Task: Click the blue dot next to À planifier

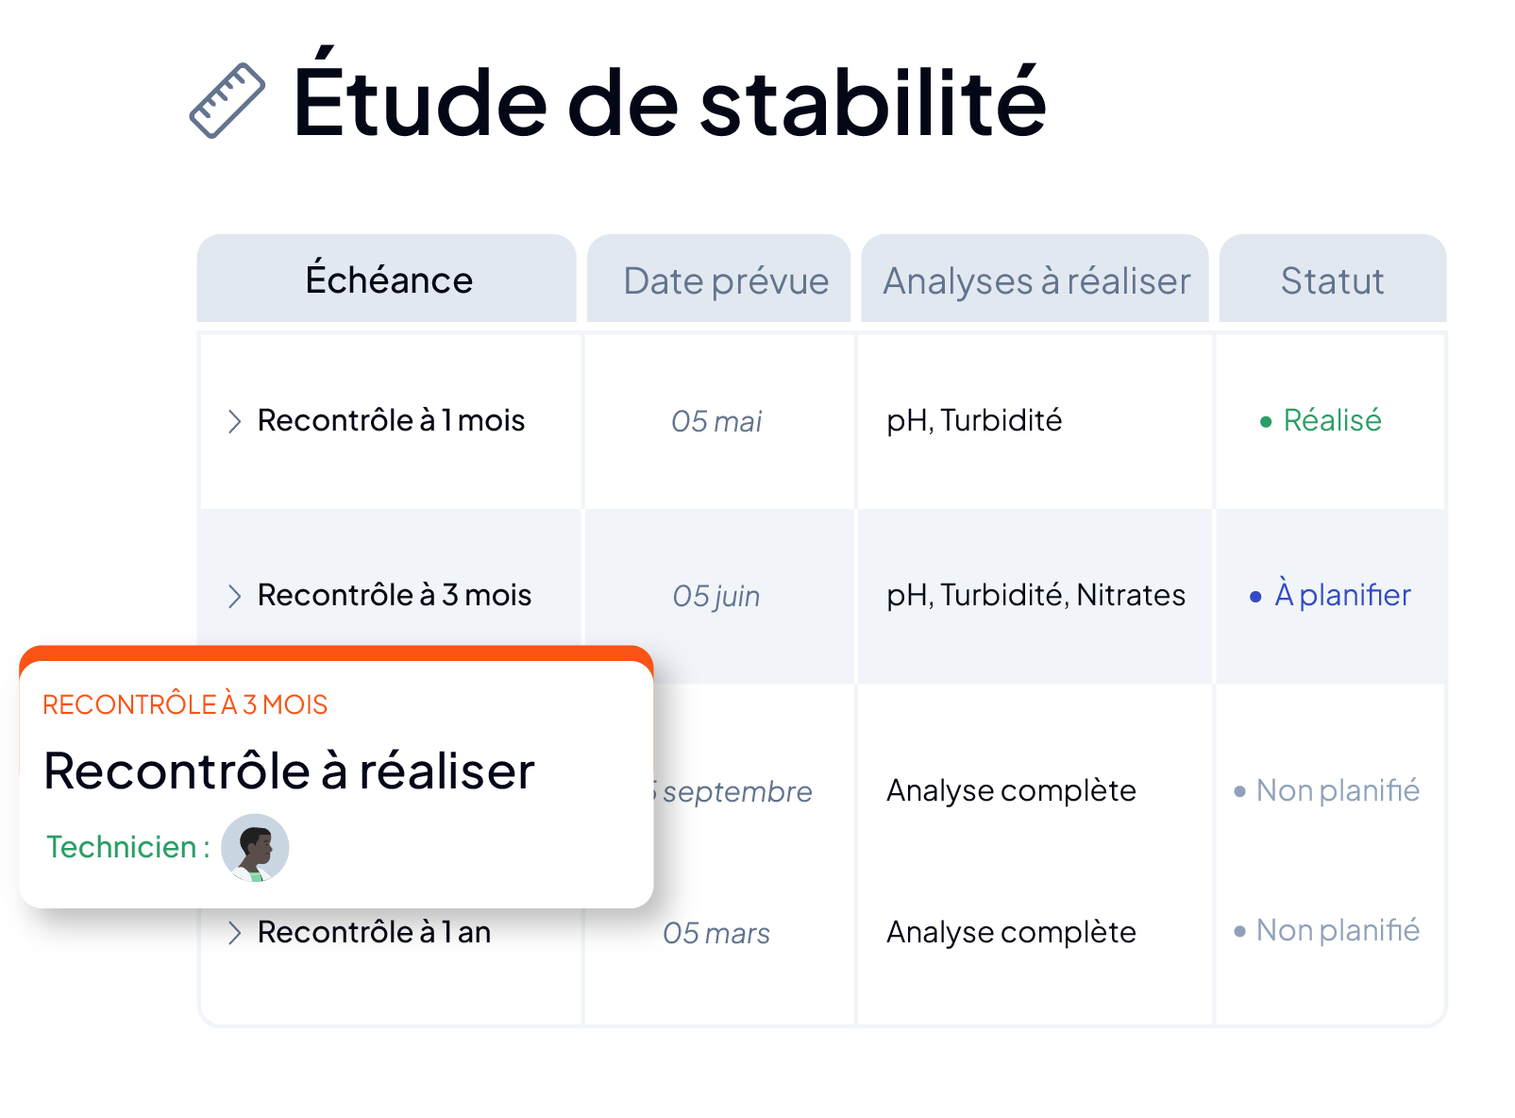Action: pyautogui.click(x=1255, y=597)
